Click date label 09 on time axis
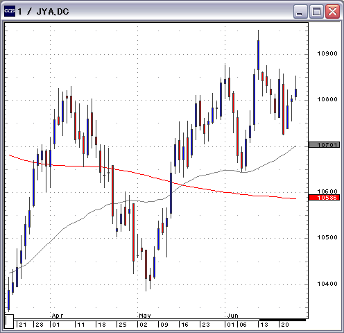 click(164, 325)
